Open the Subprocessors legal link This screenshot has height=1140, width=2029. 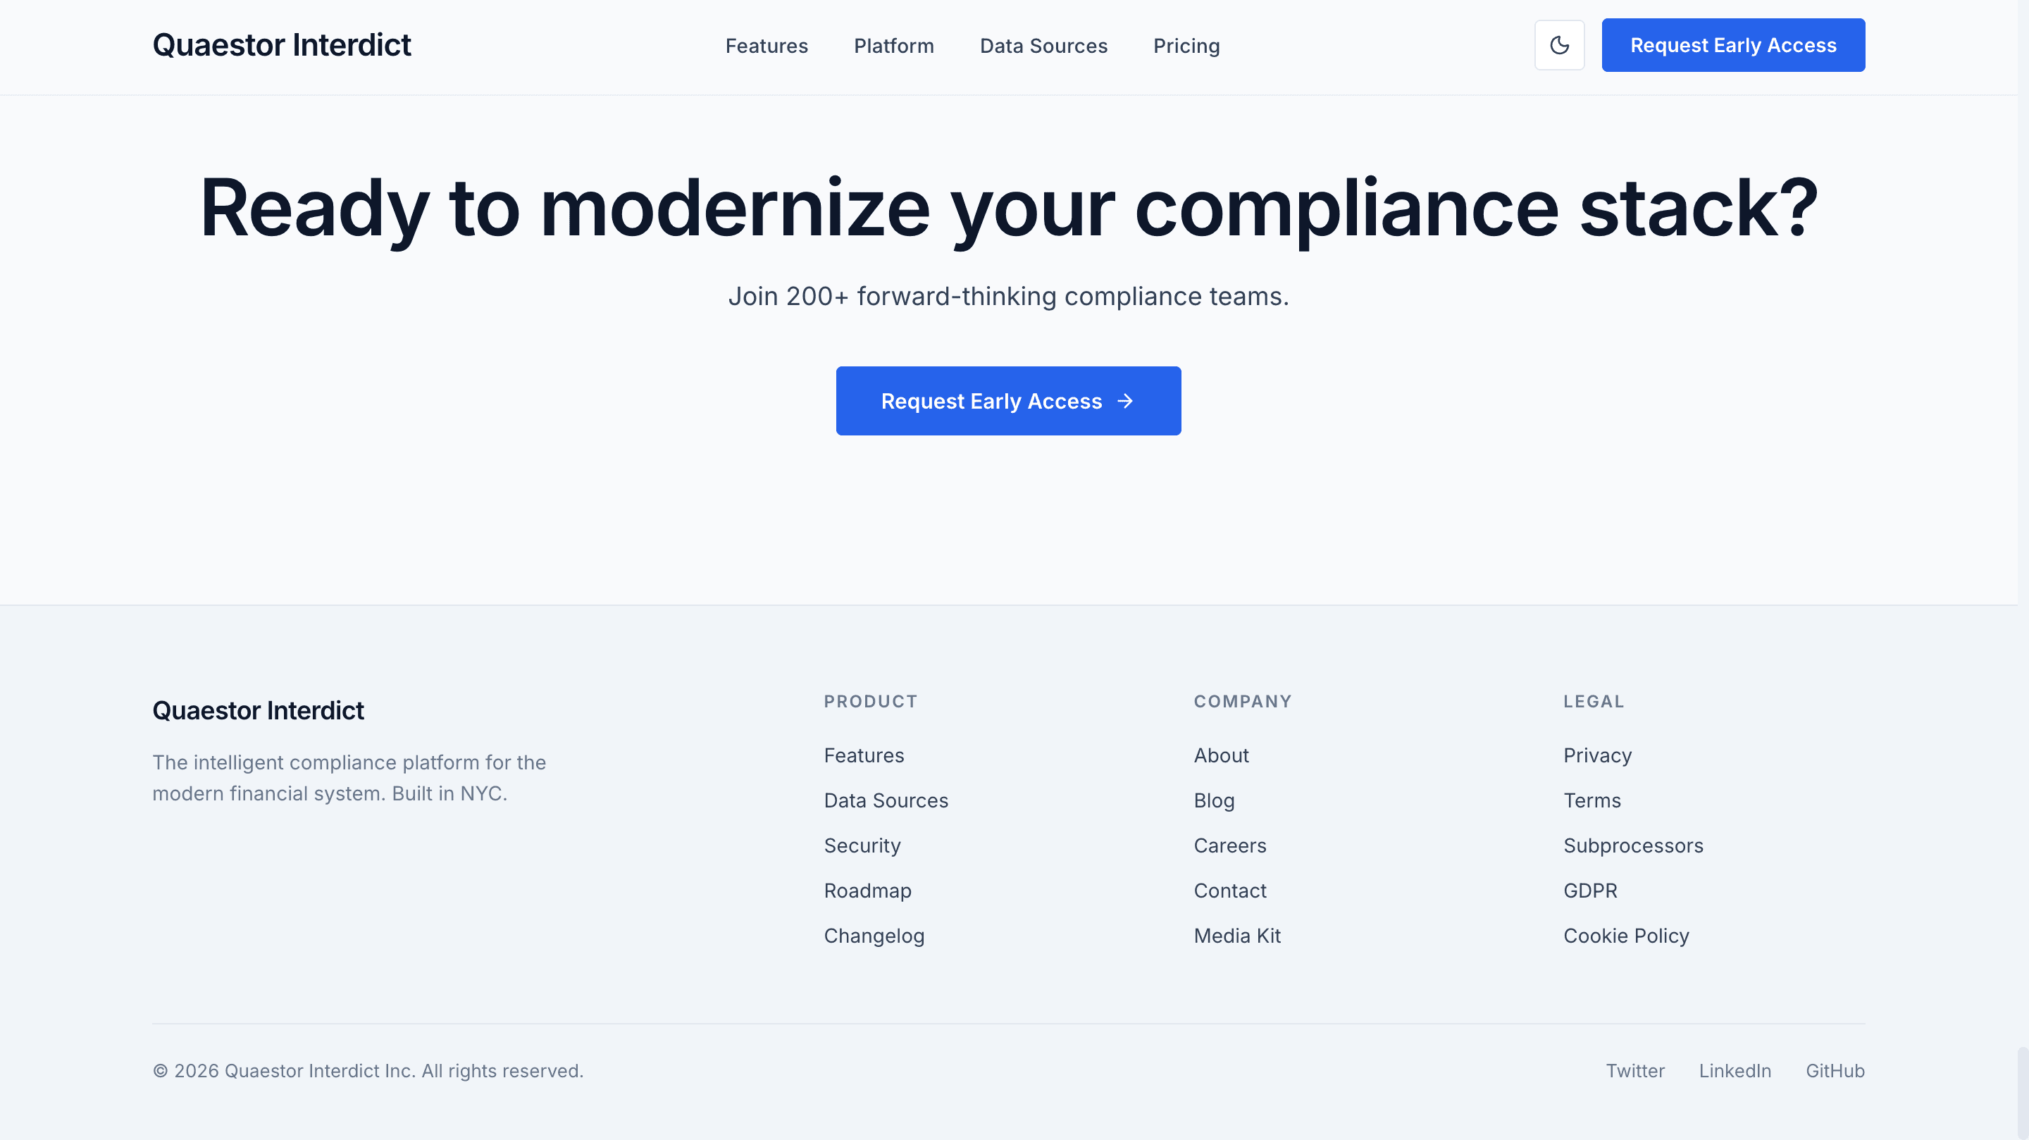(1632, 845)
